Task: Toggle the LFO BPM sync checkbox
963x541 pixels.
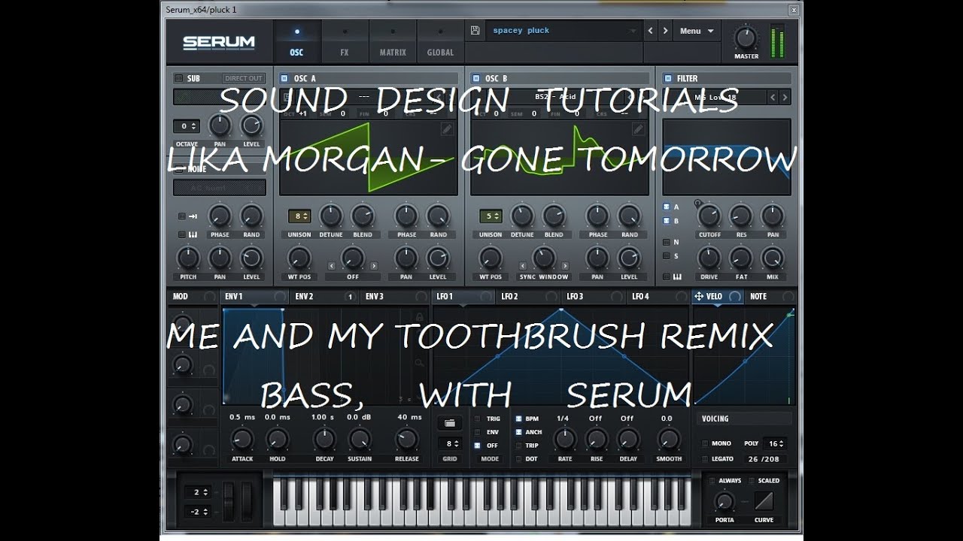Action: 518,419
